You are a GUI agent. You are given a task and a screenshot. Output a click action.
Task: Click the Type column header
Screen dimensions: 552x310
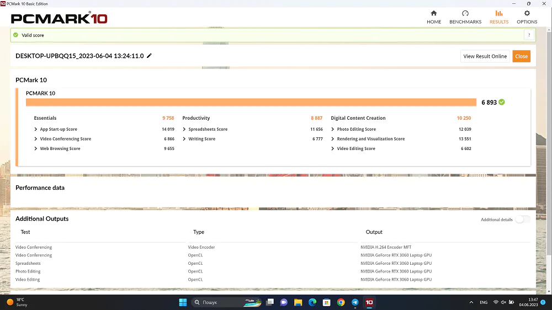click(x=199, y=232)
